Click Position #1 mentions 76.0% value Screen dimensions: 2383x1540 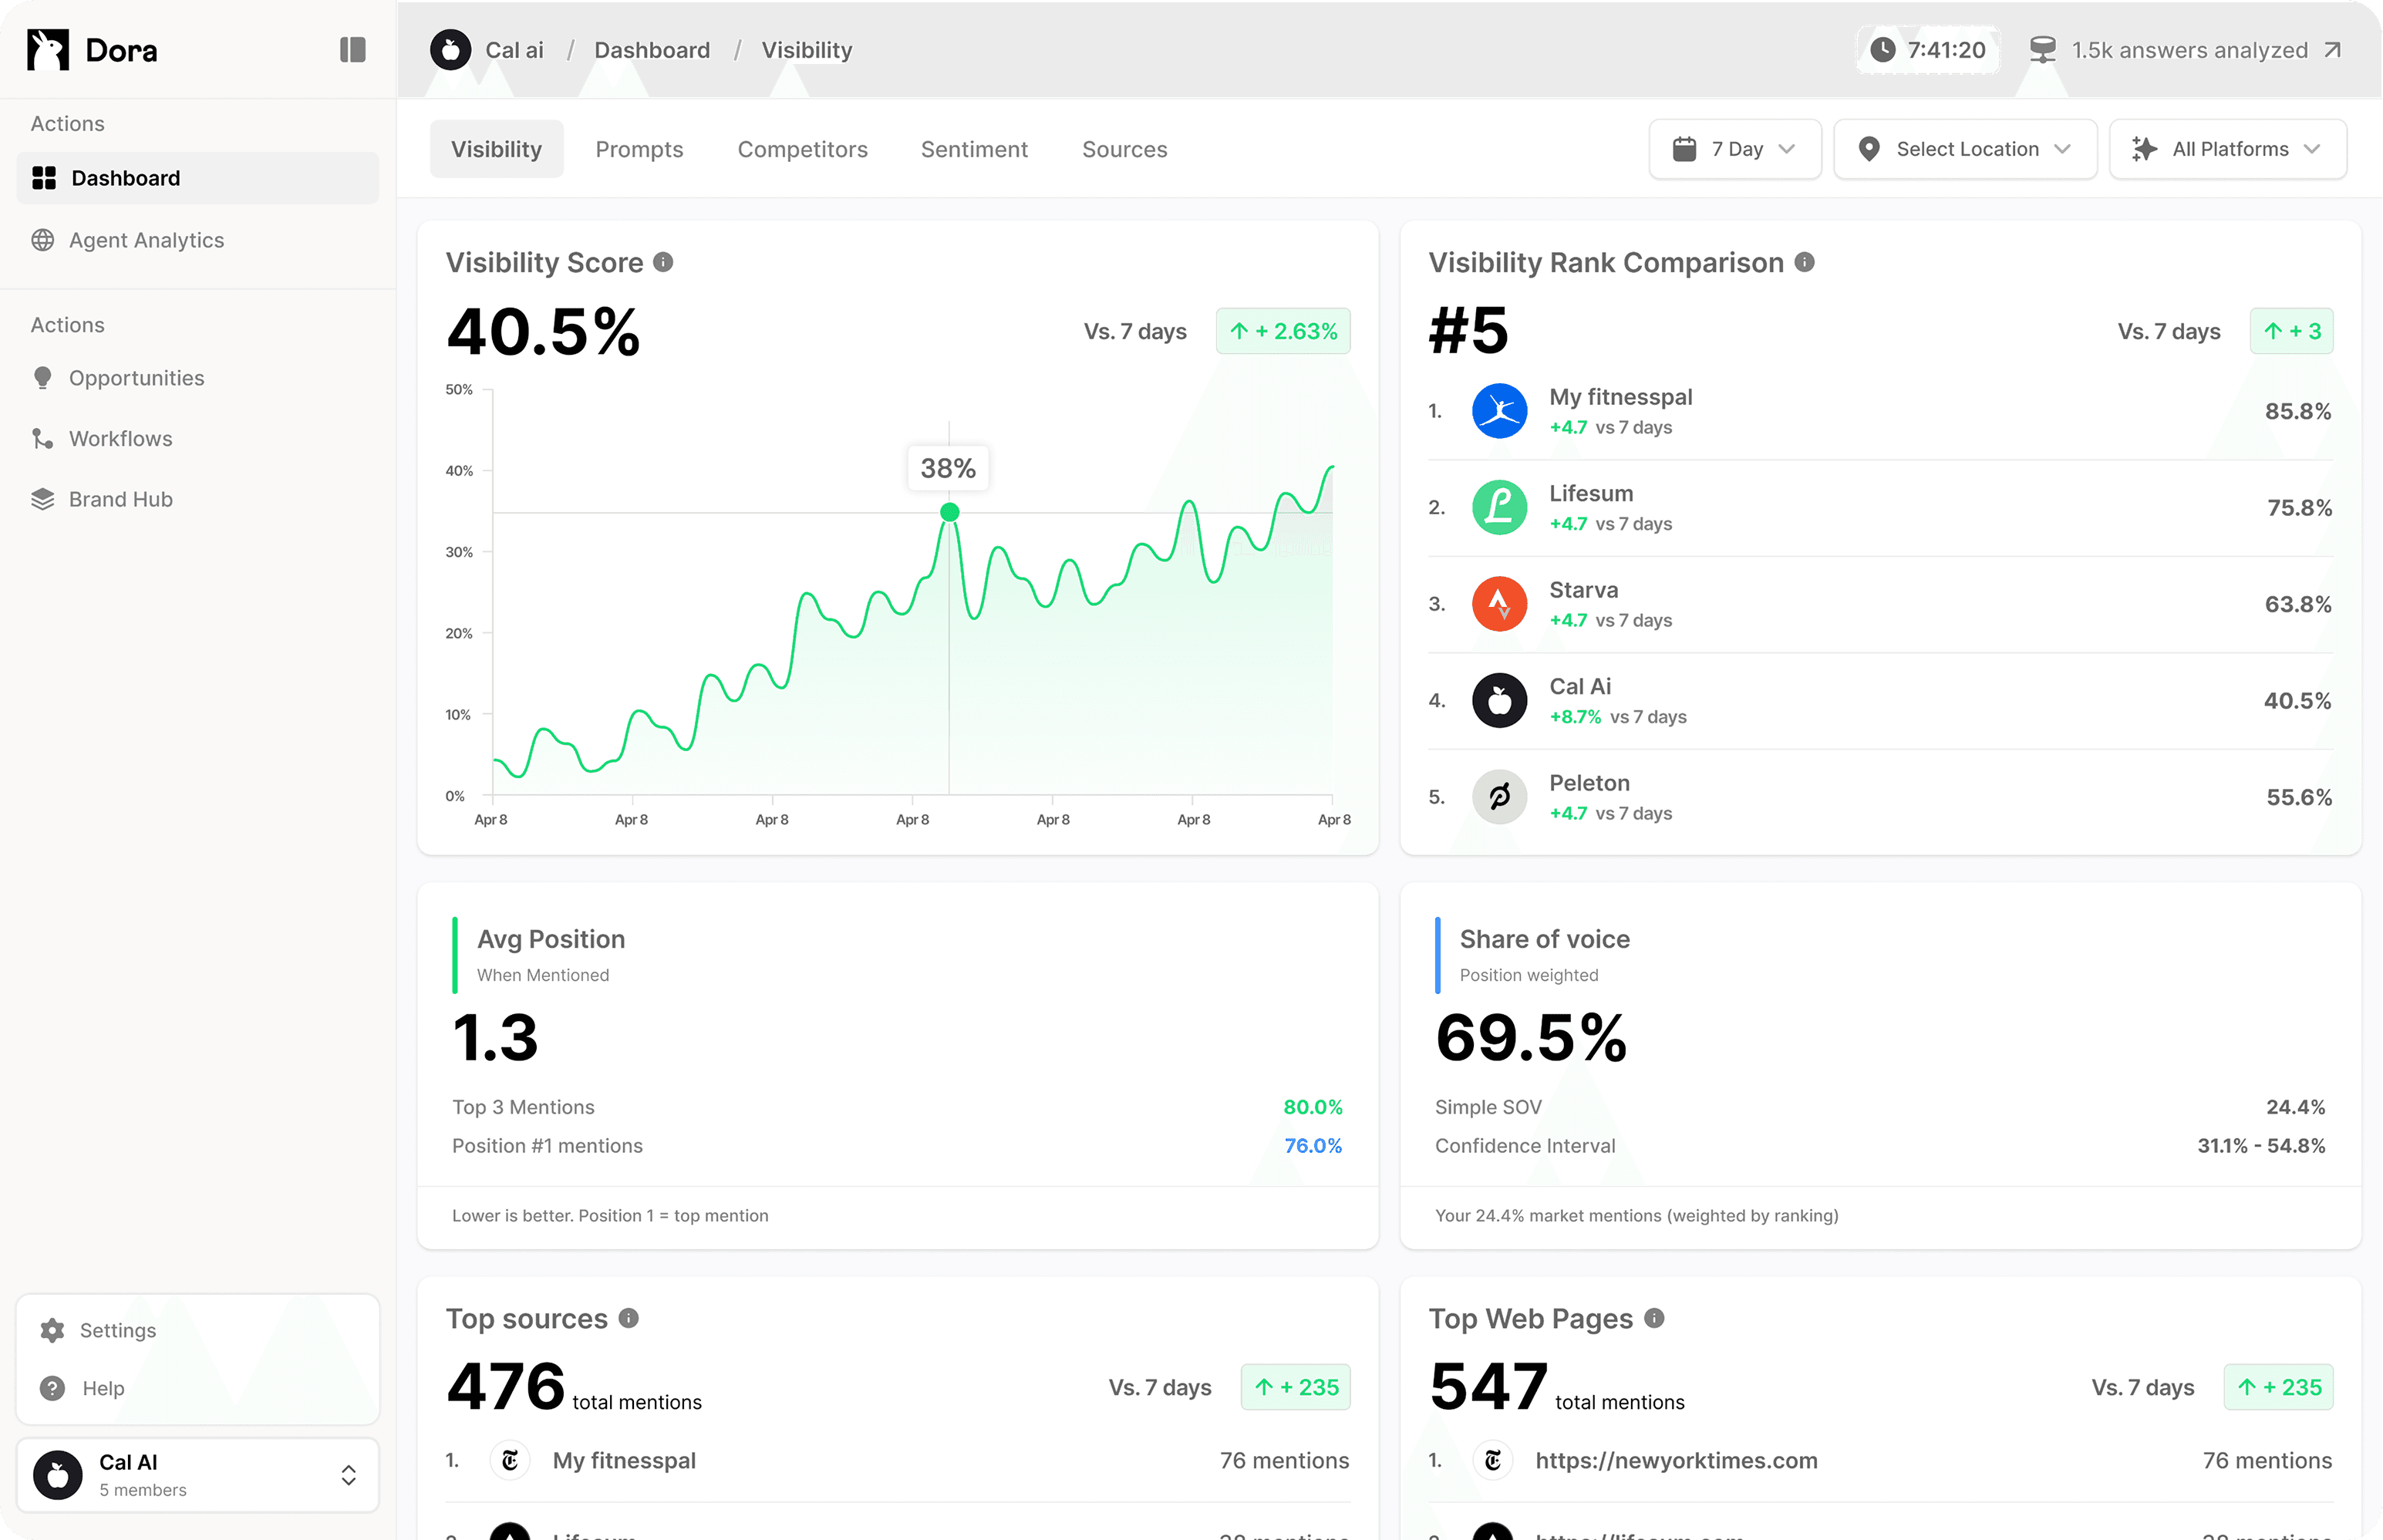pyautogui.click(x=1313, y=1146)
